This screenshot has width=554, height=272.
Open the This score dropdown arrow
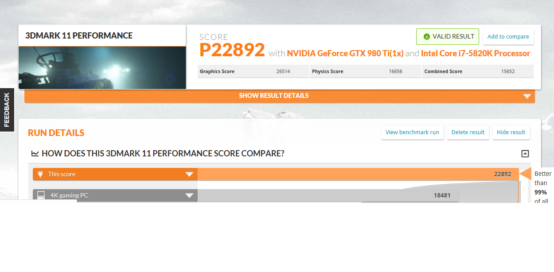[x=189, y=174]
